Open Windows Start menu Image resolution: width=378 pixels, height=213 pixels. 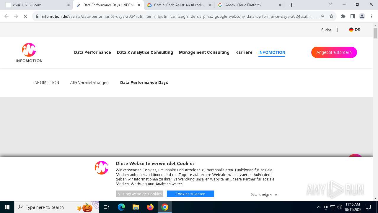7,207
